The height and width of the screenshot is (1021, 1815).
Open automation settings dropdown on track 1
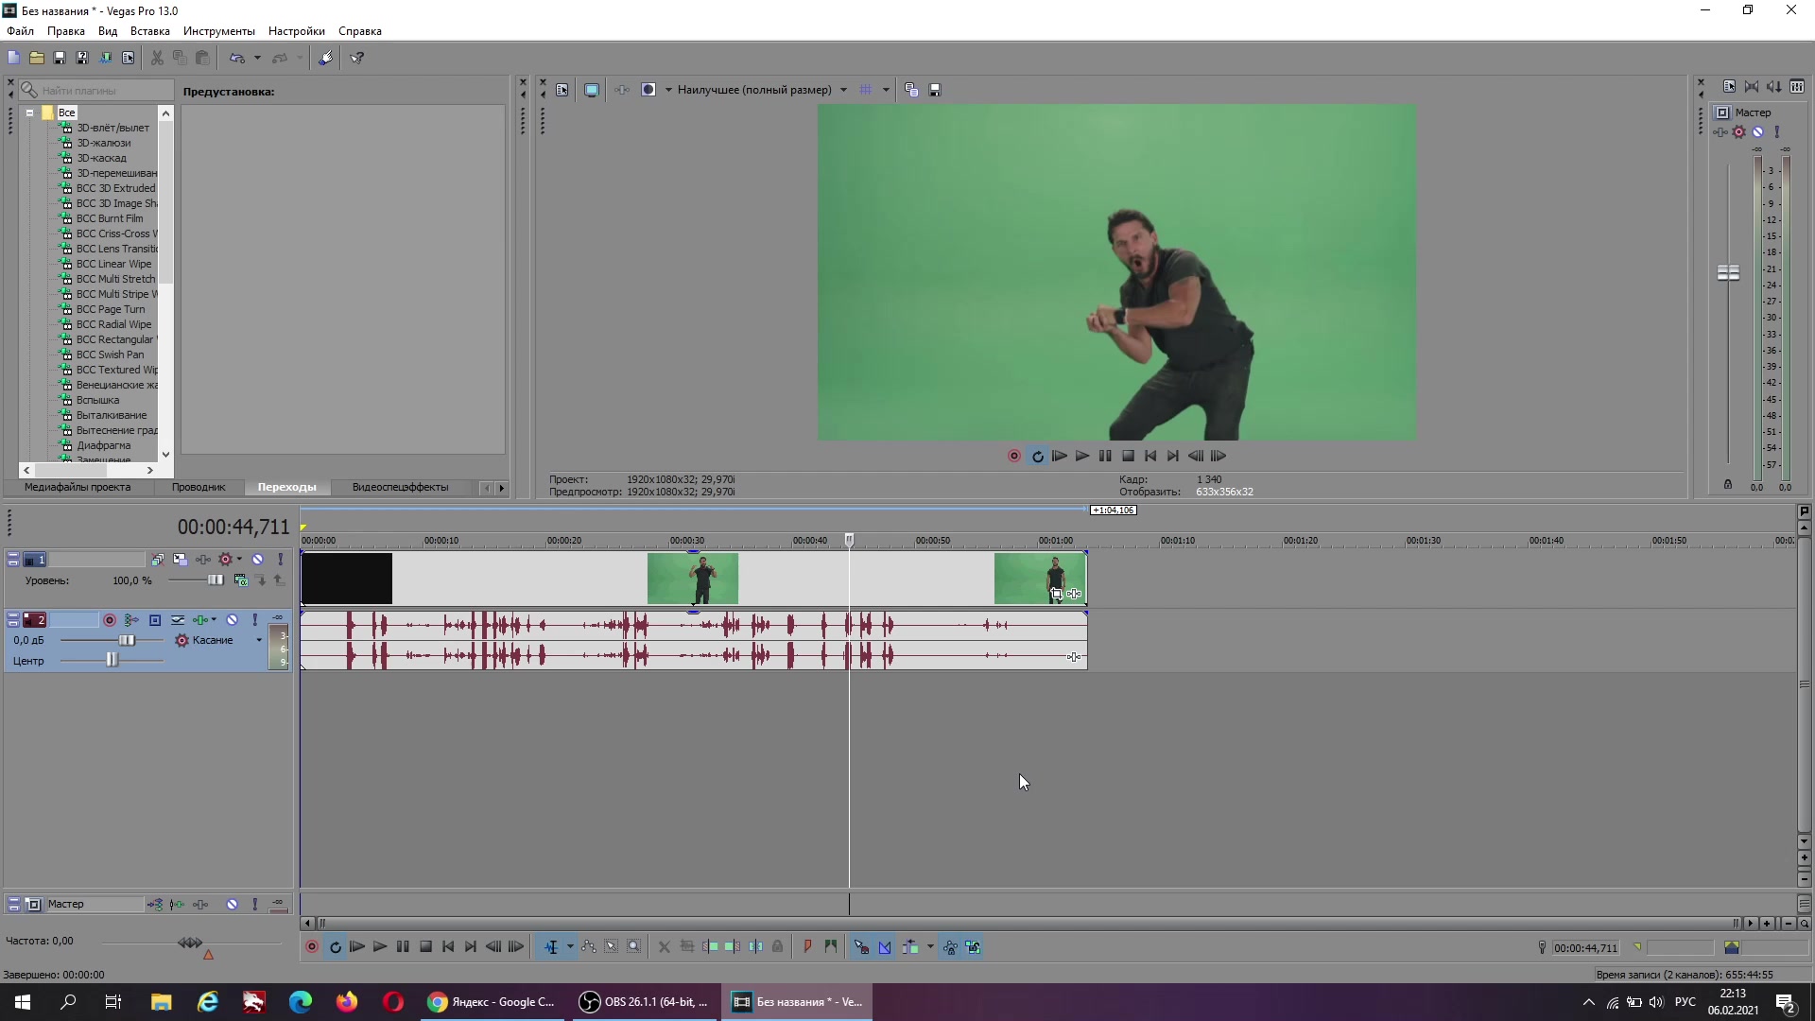click(x=239, y=559)
